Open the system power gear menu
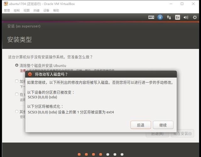This screenshot has height=157, width=201. click(194, 17)
